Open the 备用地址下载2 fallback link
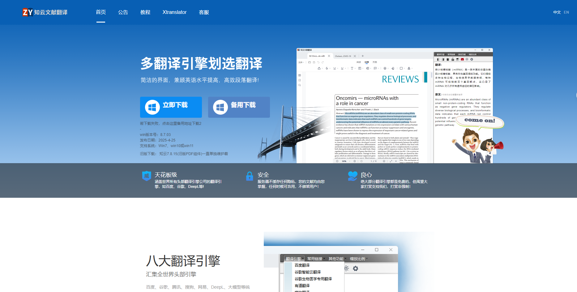The height and width of the screenshot is (292, 577). [x=189, y=124]
